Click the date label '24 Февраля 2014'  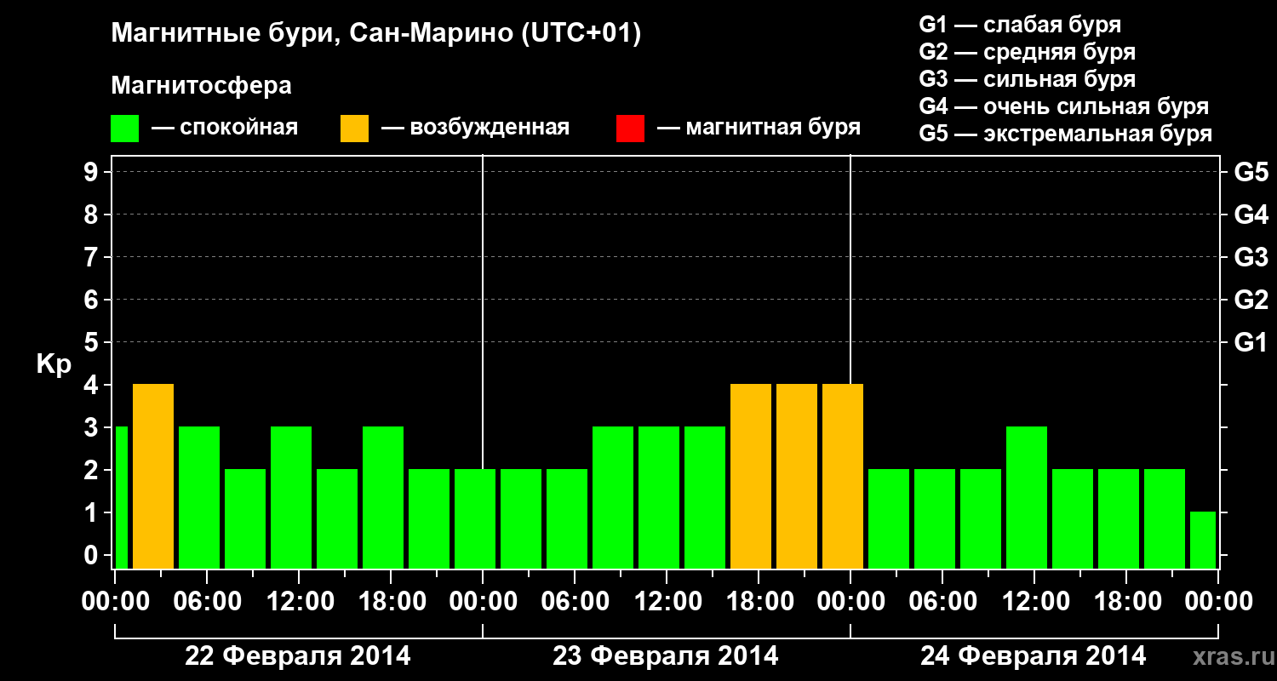[x=1034, y=656]
